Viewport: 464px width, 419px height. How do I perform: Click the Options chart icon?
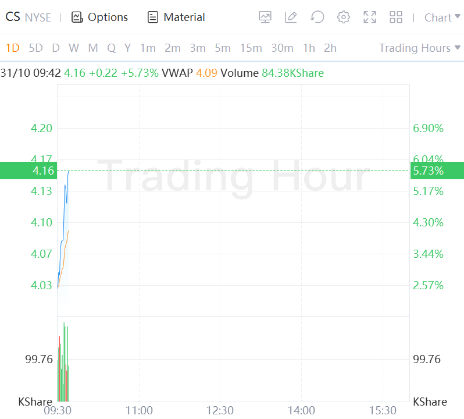coord(77,17)
